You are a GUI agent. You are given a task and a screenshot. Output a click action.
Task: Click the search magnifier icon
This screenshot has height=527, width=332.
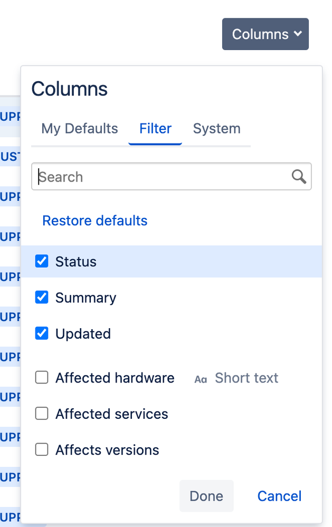pos(299,176)
